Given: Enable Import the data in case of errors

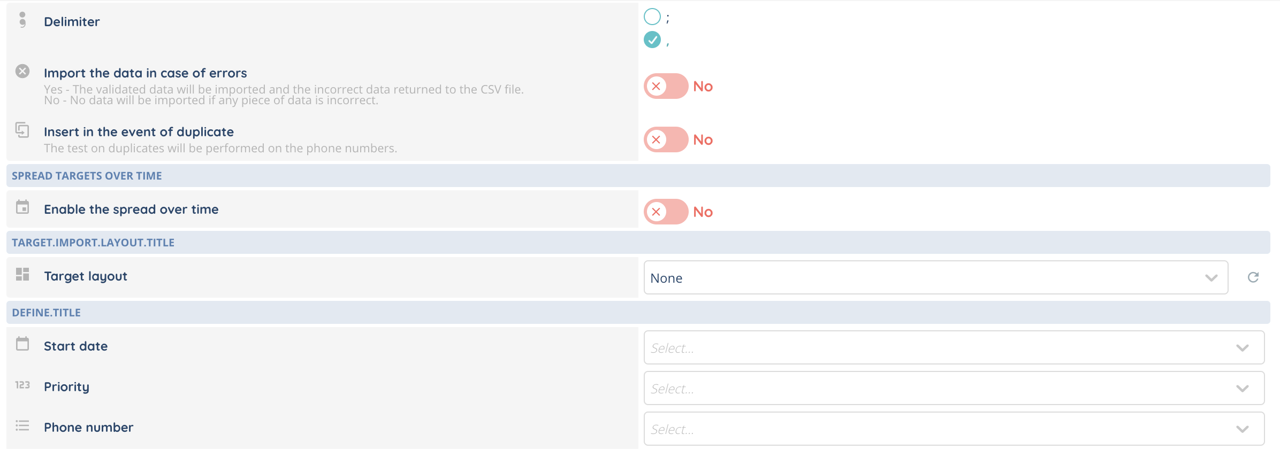Looking at the screenshot, I should click(x=666, y=86).
